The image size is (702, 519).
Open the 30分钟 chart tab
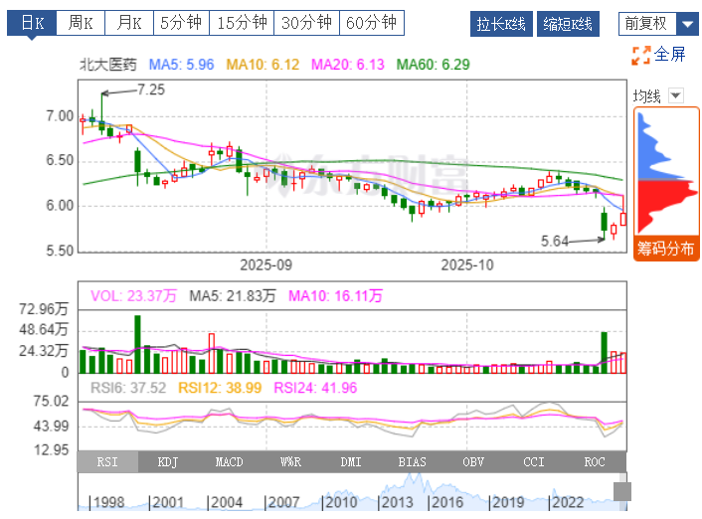[x=306, y=23]
